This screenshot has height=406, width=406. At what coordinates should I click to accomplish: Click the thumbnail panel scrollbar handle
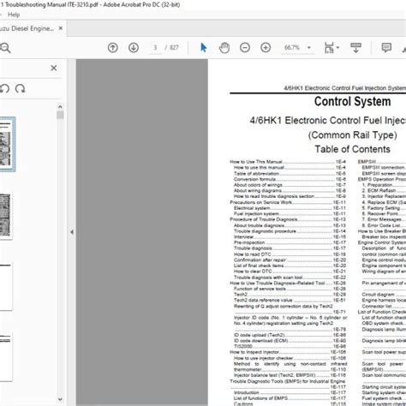point(60,115)
